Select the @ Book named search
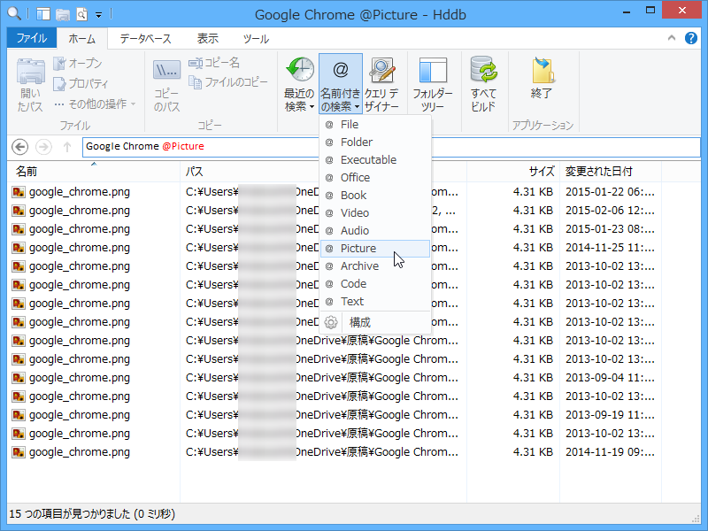Viewport: 708px width, 531px height. click(x=374, y=195)
